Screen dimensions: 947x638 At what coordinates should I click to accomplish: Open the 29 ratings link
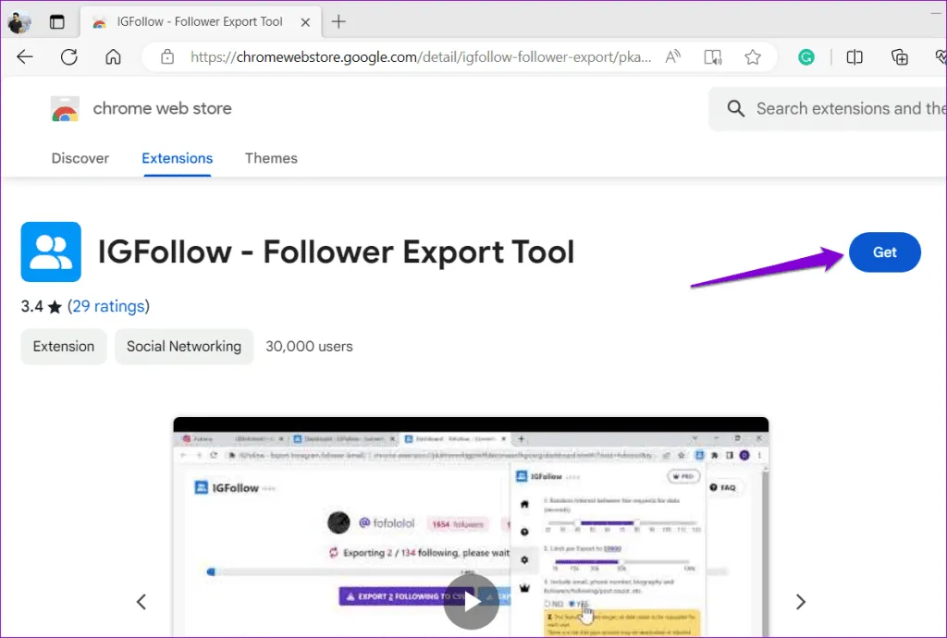pyautogui.click(x=108, y=306)
